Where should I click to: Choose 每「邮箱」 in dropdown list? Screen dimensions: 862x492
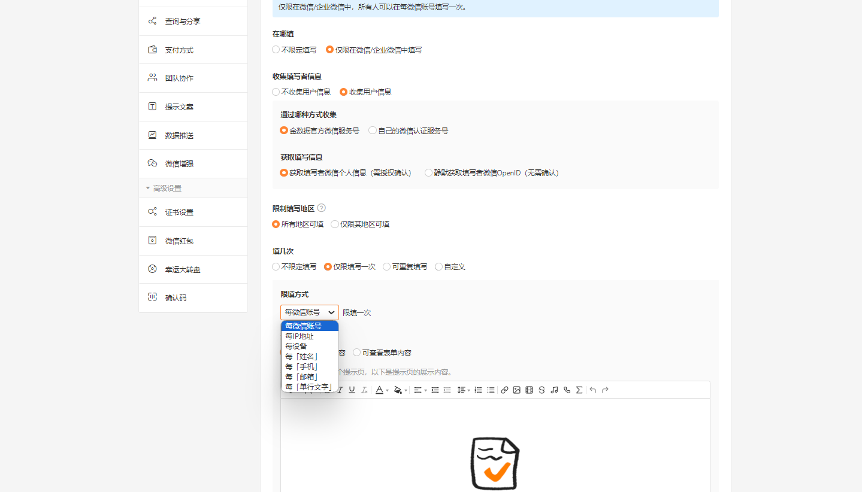click(x=310, y=376)
